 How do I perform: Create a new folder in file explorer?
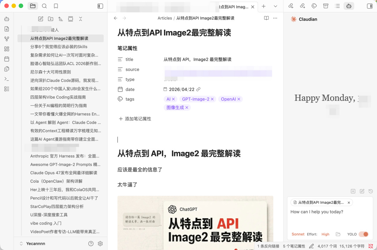(x=51, y=19)
